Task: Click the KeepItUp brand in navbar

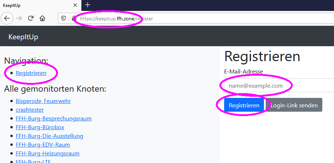Action: click(23, 37)
